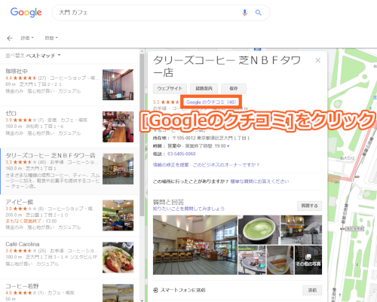Select the Café Carolina result

pyautogui.click(x=69, y=258)
